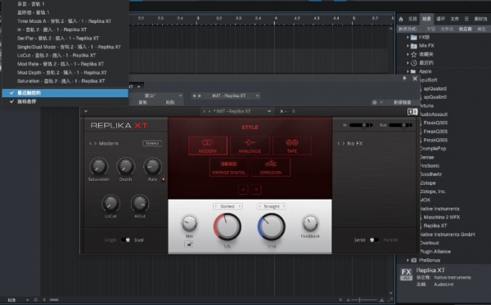Image resolution: width=491 pixels, height=305 pixels.
Task: Click Plugin Alliance vendor entry
Action: pyautogui.click(x=435, y=252)
